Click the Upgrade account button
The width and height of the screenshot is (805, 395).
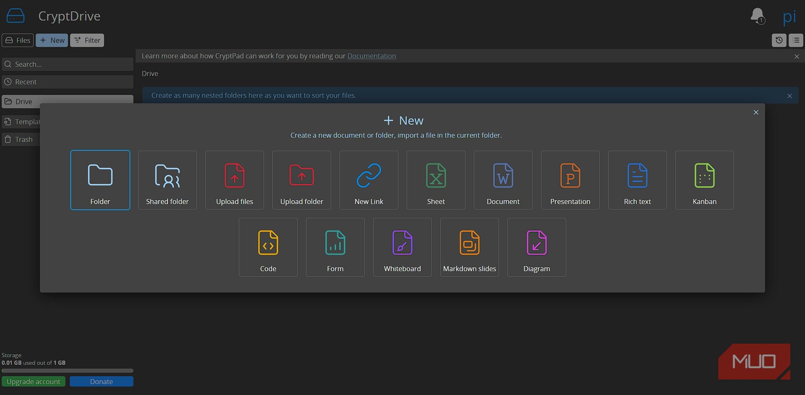(x=34, y=382)
